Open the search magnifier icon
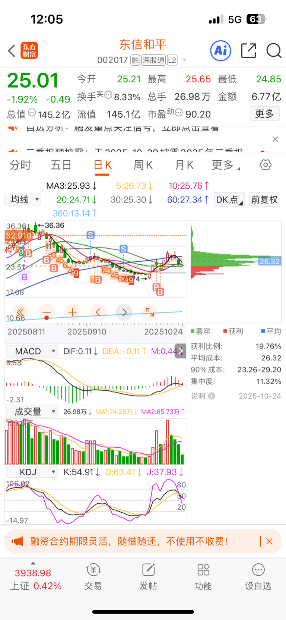The width and height of the screenshot is (286, 620). pyautogui.click(x=274, y=51)
